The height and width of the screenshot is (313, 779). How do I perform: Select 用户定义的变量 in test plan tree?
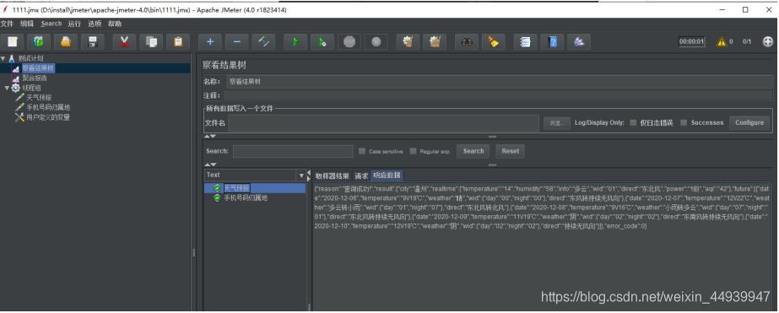(48, 117)
